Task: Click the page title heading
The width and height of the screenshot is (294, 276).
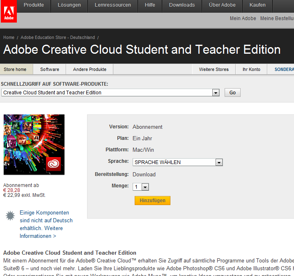Action: click(142, 50)
